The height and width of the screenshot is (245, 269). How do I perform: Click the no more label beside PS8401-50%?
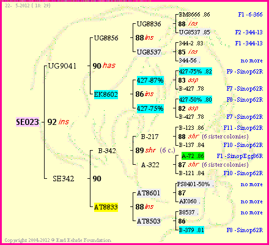click(x=252, y=184)
